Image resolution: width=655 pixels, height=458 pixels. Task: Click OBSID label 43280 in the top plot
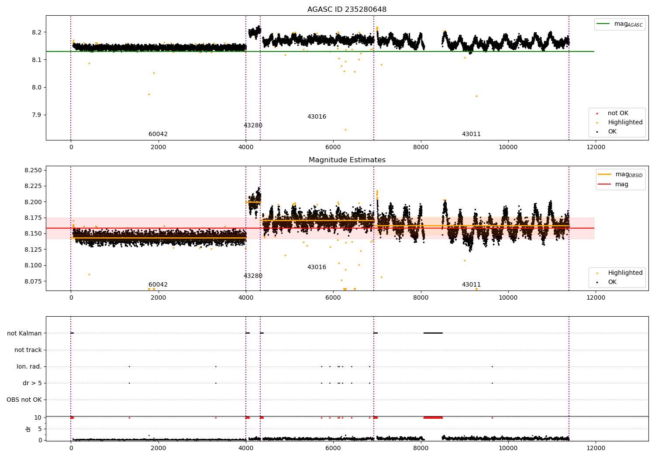253,126
